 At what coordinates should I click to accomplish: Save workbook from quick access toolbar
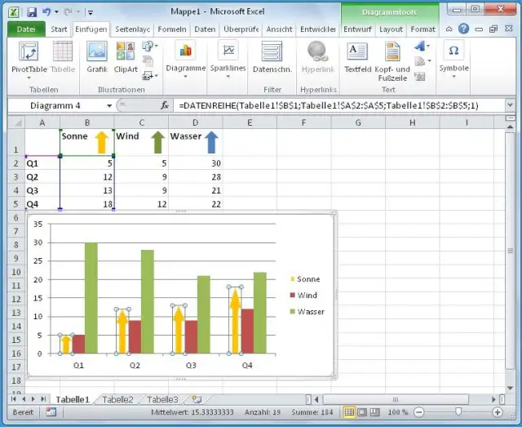[31, 12]
